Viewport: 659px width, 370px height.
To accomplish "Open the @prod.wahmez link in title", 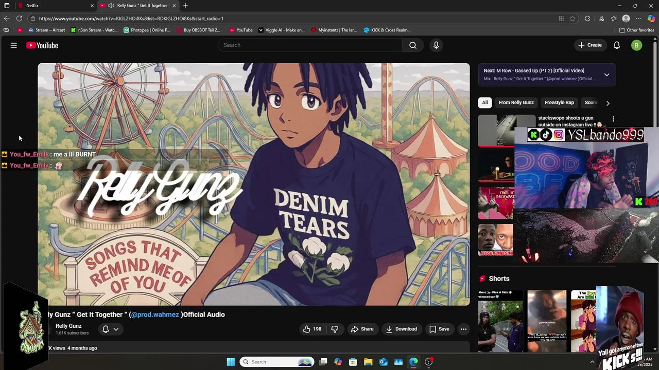I will click(155, 314).
